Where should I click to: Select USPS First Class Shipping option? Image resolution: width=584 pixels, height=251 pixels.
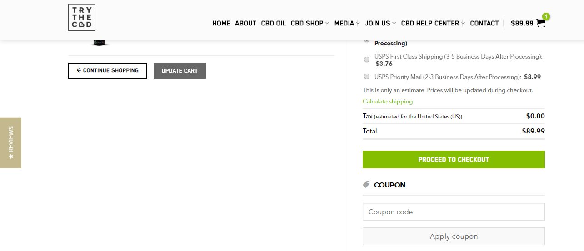[367, 59]
